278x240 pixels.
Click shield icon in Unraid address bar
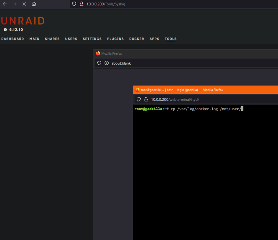(74, 4)
